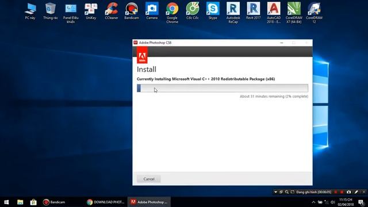Launch the UniKey desktop shortcut
368x207 pixels.
[91, 11]
